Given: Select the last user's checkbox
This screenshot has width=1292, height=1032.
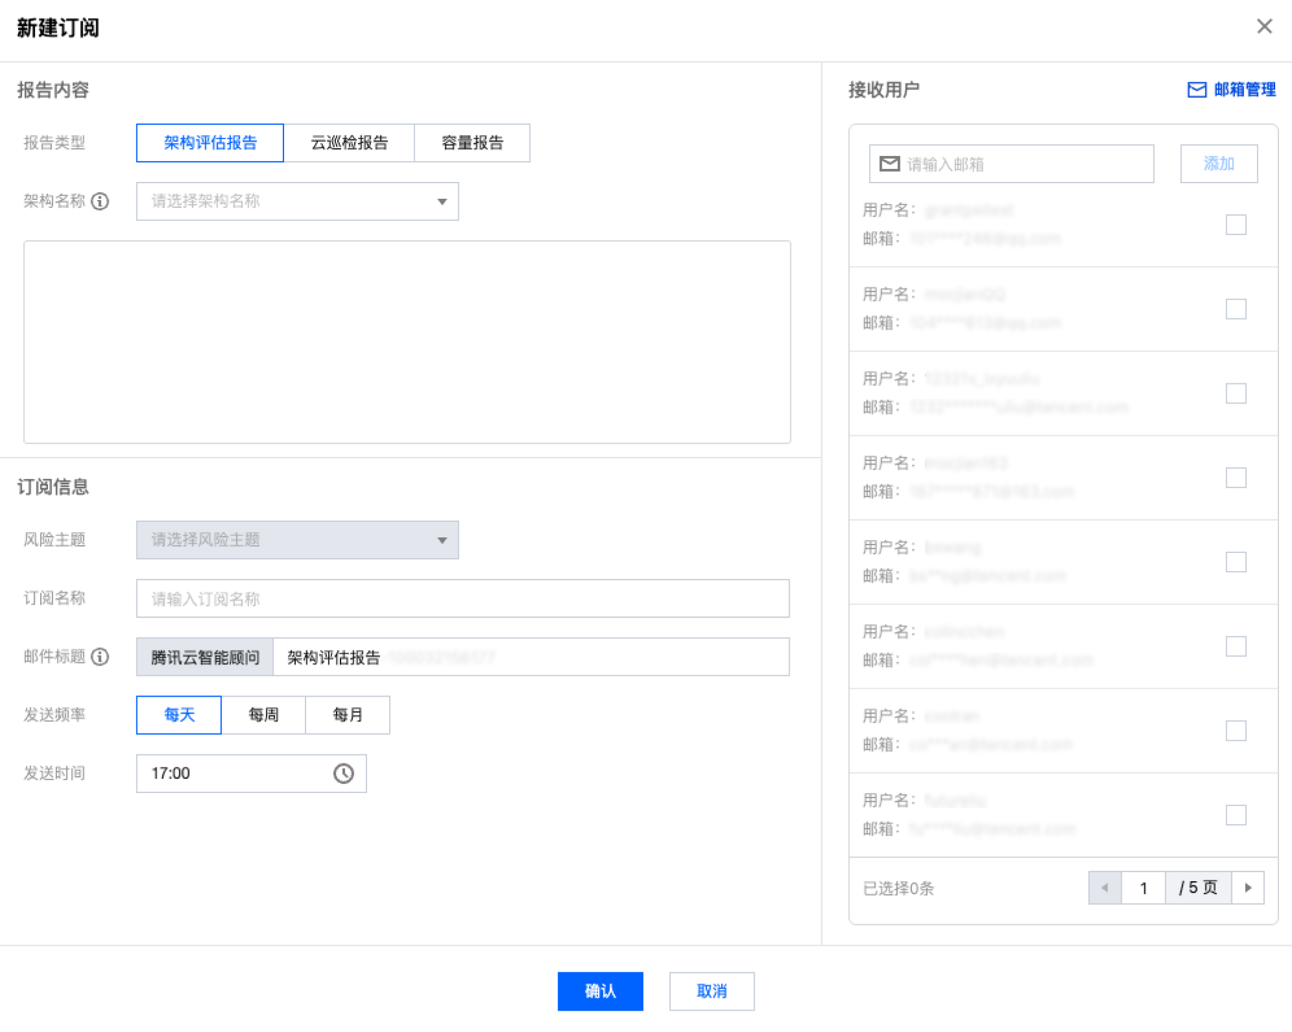Looking at the screenshot, I should pyautogui.click(x=1235, y=814).
